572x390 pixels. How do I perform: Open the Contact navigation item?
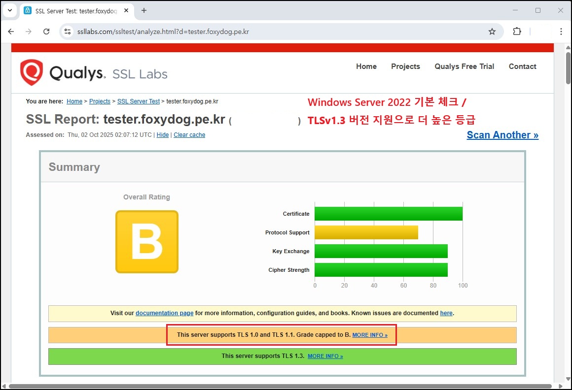[522, 66]
